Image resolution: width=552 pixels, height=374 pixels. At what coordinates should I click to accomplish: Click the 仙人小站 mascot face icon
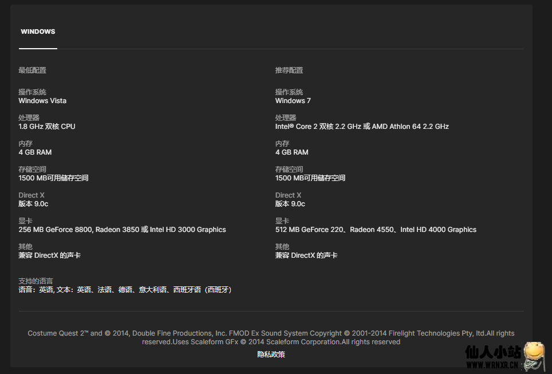tap(533, 355)
